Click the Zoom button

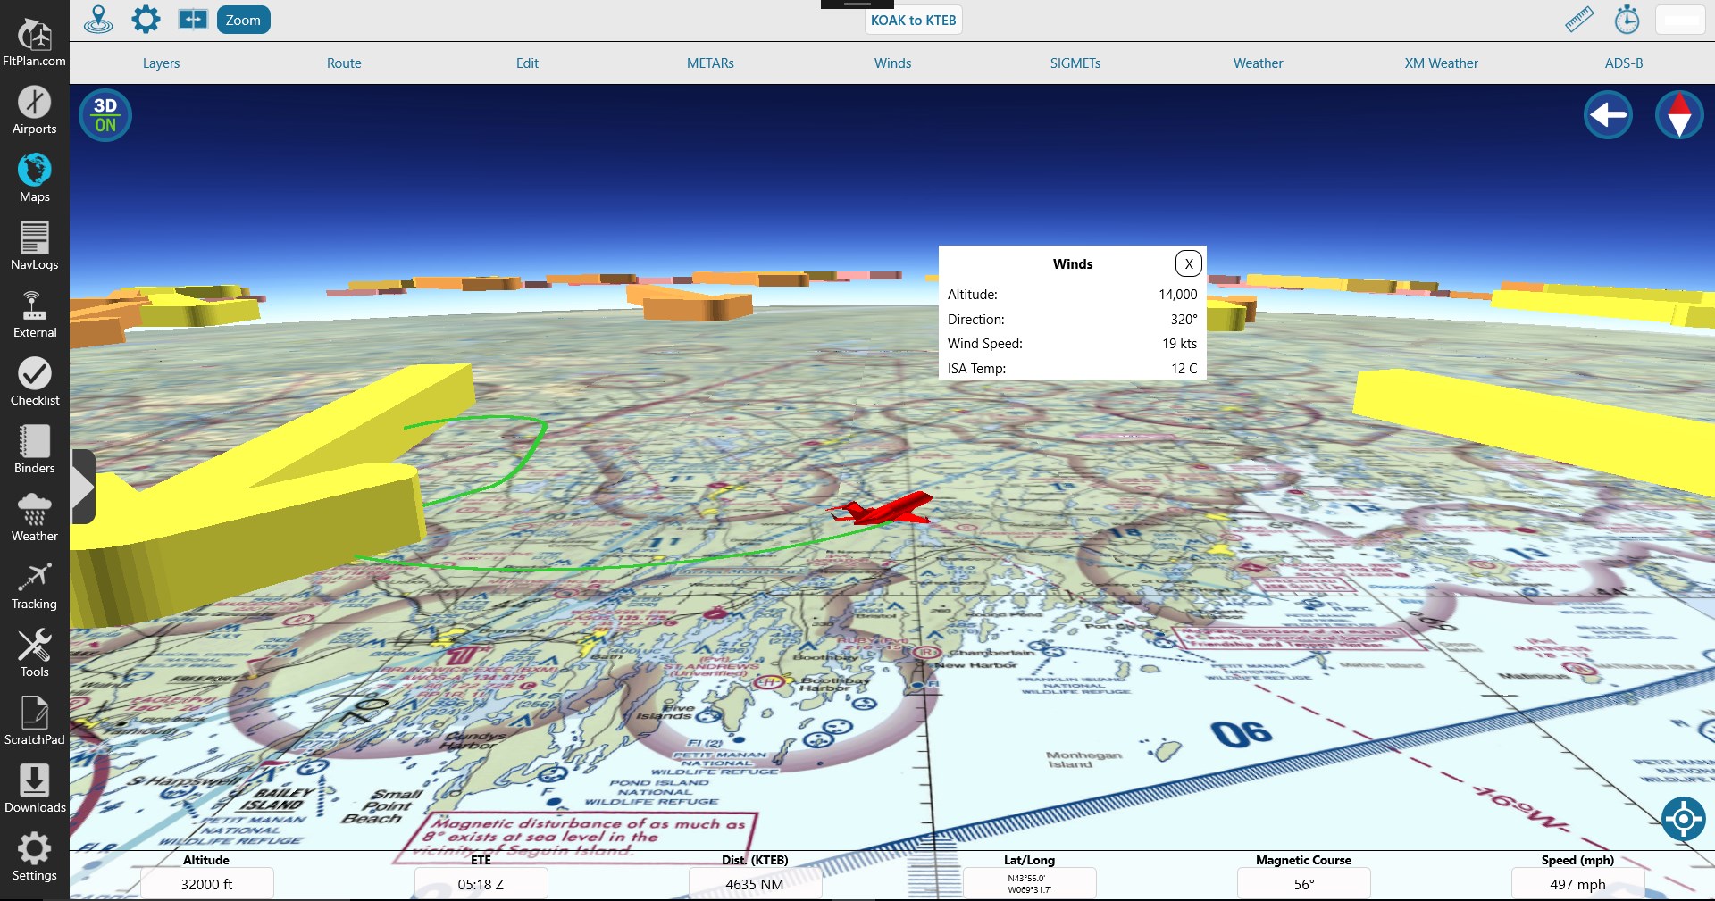tap(243, 20)
